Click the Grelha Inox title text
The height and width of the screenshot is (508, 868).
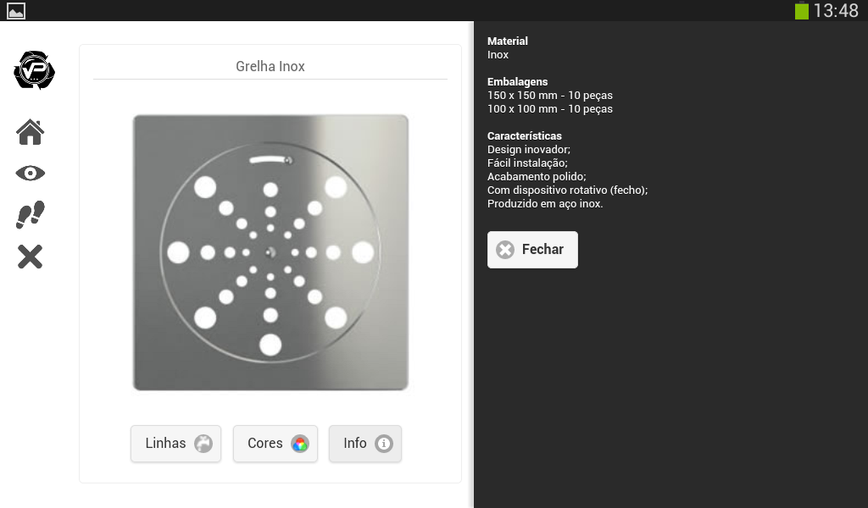[270, 66]
